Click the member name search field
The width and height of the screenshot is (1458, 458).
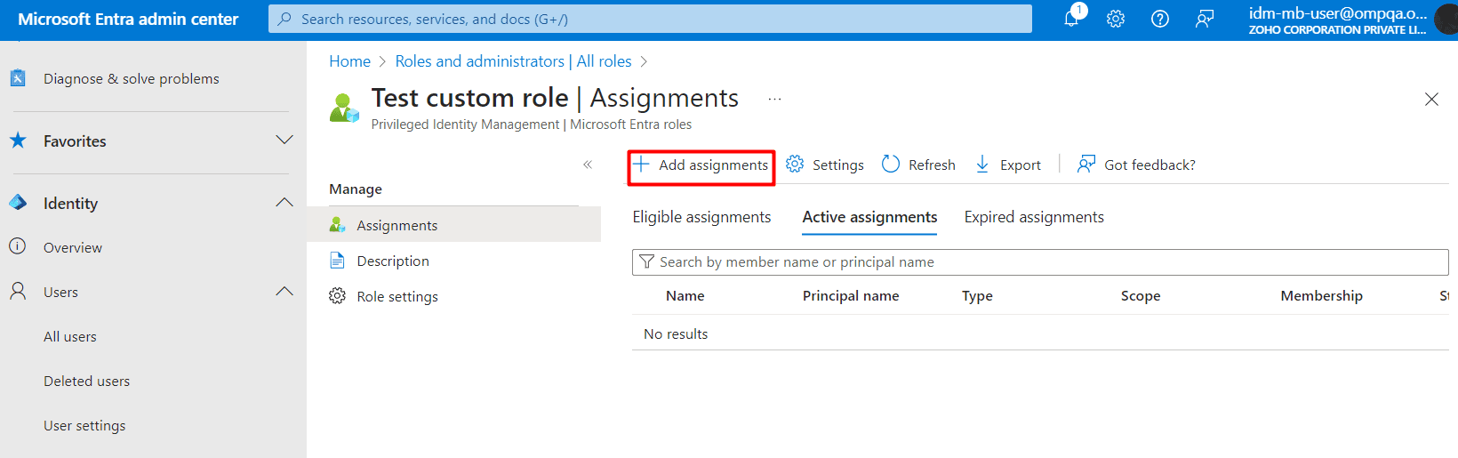pyautogui.click(x=1040, y=262)
